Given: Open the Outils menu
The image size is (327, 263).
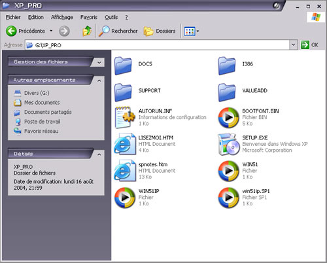Looking at the screenshot, I should click(x=111, y=17).
